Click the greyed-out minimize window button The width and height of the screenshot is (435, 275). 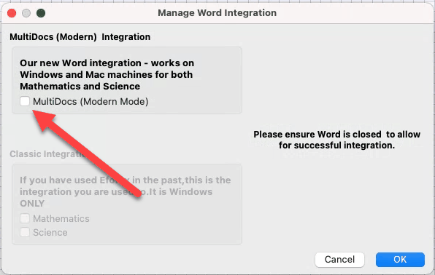point(26,13)
